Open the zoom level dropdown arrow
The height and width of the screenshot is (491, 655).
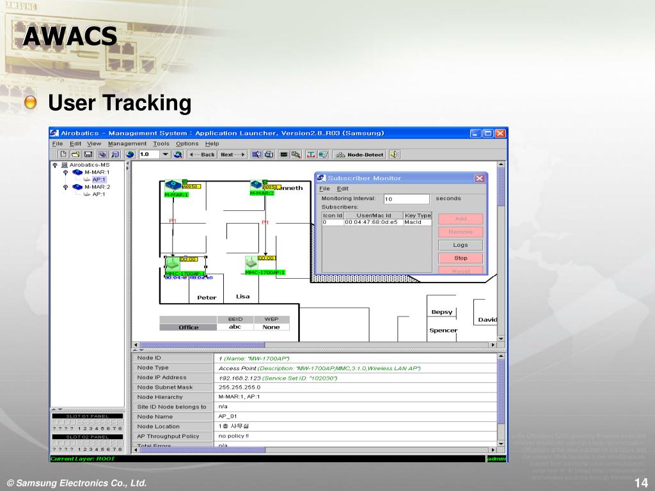click(x=166, y=155)
